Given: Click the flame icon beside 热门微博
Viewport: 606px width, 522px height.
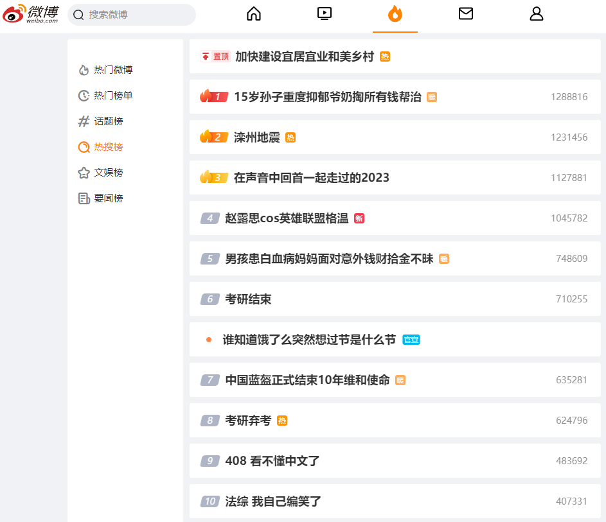Looking at the screenshot, I should click(84, 70).
